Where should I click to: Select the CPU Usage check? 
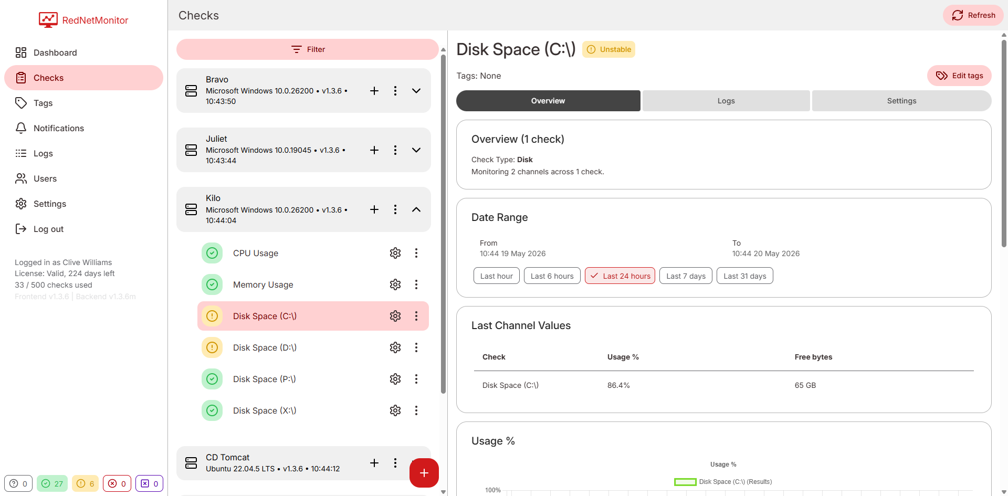click(313, 253)
